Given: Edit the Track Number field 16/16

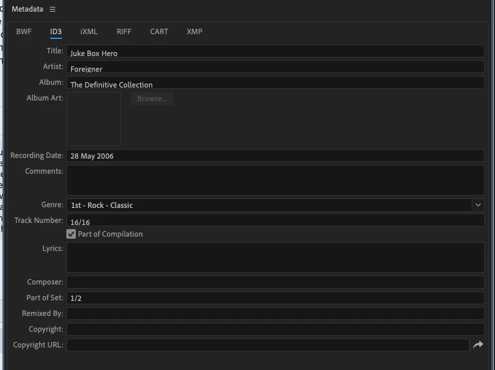Looking at the screenshot, I should point(276,220).
